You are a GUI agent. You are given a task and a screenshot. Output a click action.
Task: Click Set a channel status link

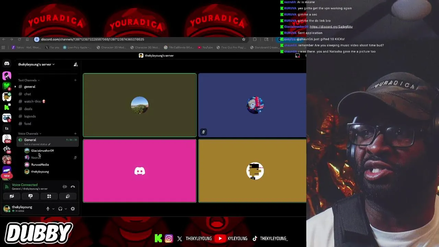coord(37,144)
